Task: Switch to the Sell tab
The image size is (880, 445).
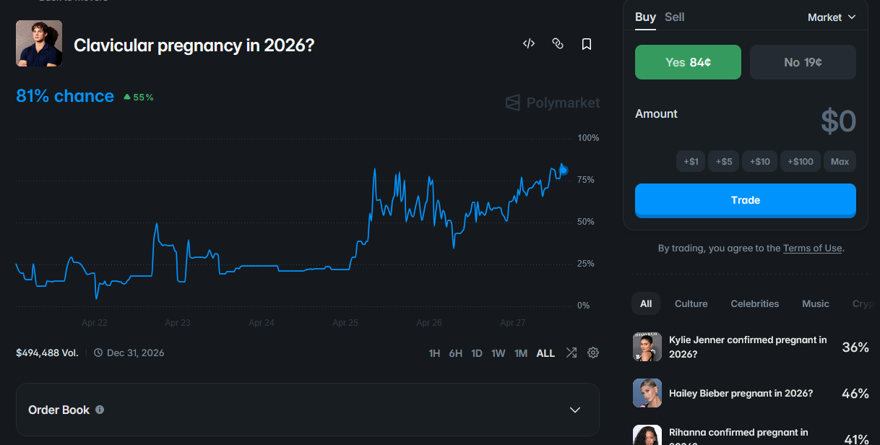Action: [675, 17]
